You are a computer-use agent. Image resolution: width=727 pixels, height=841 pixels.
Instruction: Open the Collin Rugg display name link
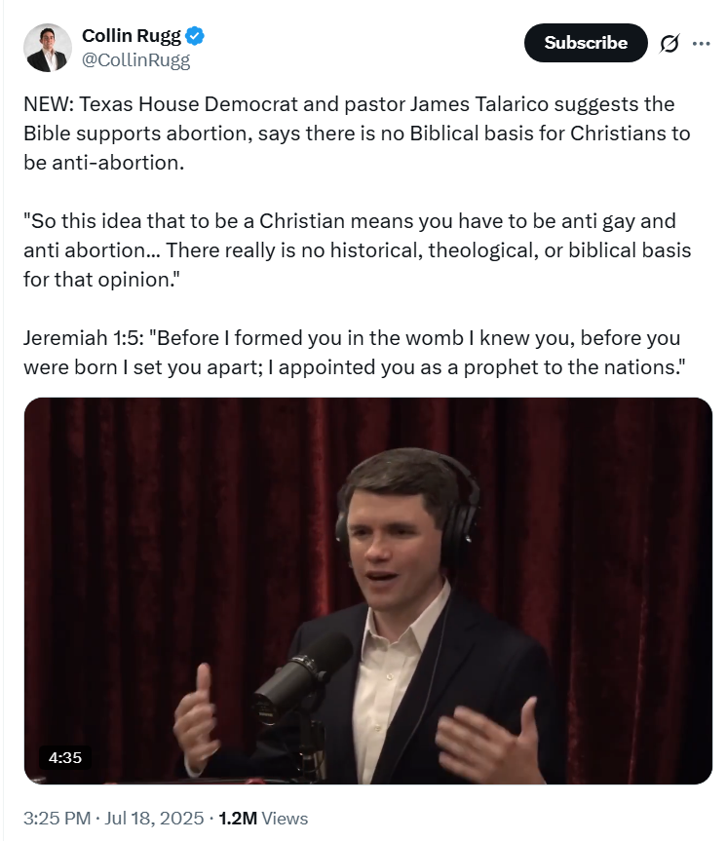pyautogui.click(x=132, y=35)
